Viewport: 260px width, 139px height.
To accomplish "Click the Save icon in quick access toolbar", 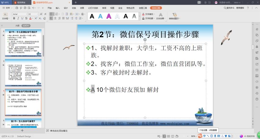I will tap(17, 8).
